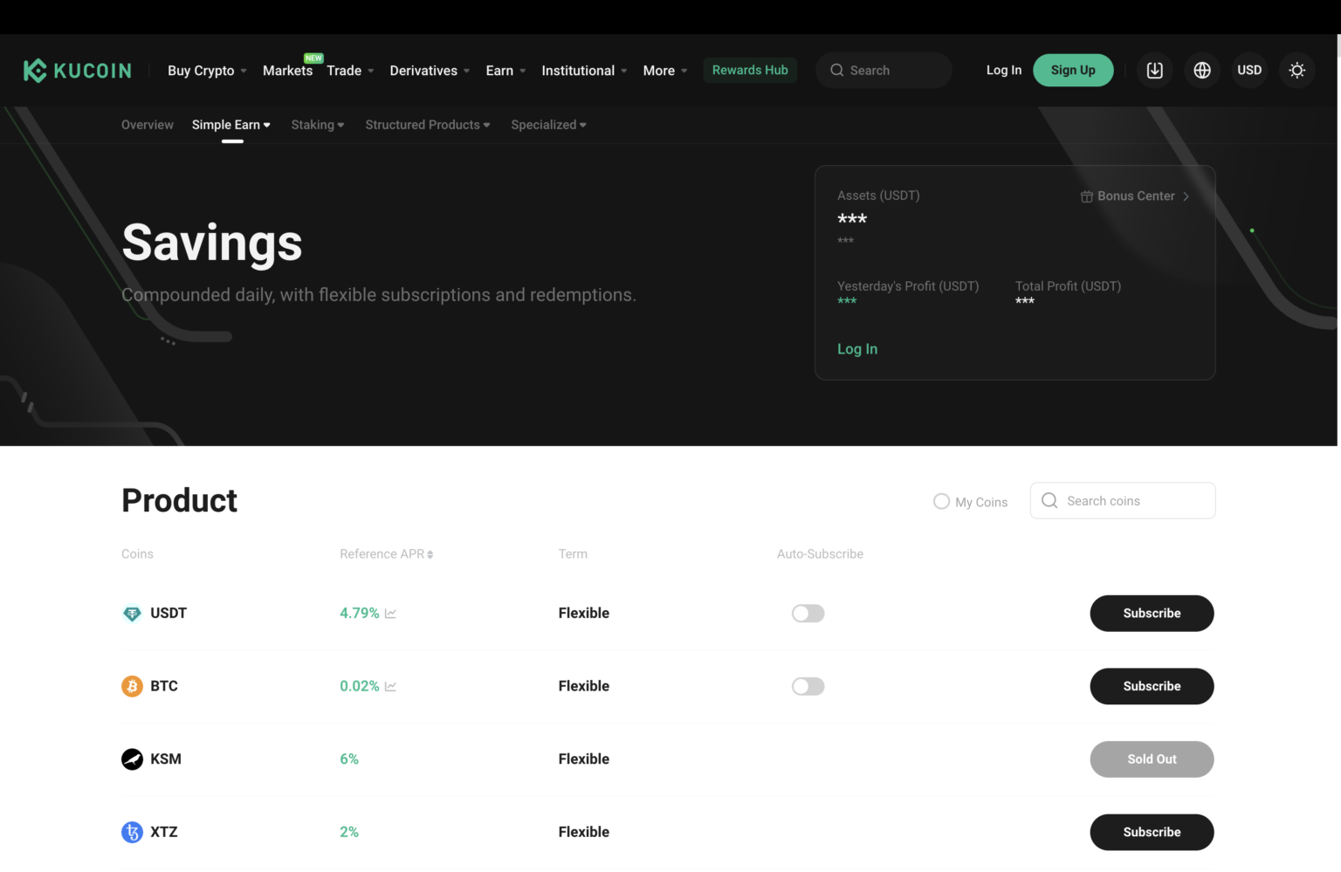The height and width of the screenshot is (872, 1341).
Task: Click the KuCoin logo
Action: pyautogui.click(x=77, y=70)
